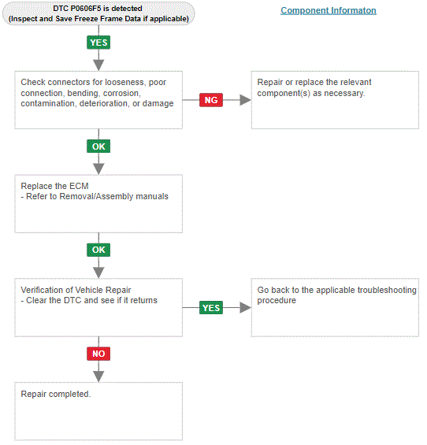Click the green YES badge beside Verification step
The image size is (427, 445).
(211, 308)
